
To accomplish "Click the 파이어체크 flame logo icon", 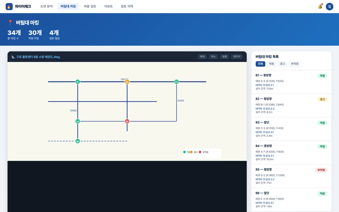I will tap(9, 7).
